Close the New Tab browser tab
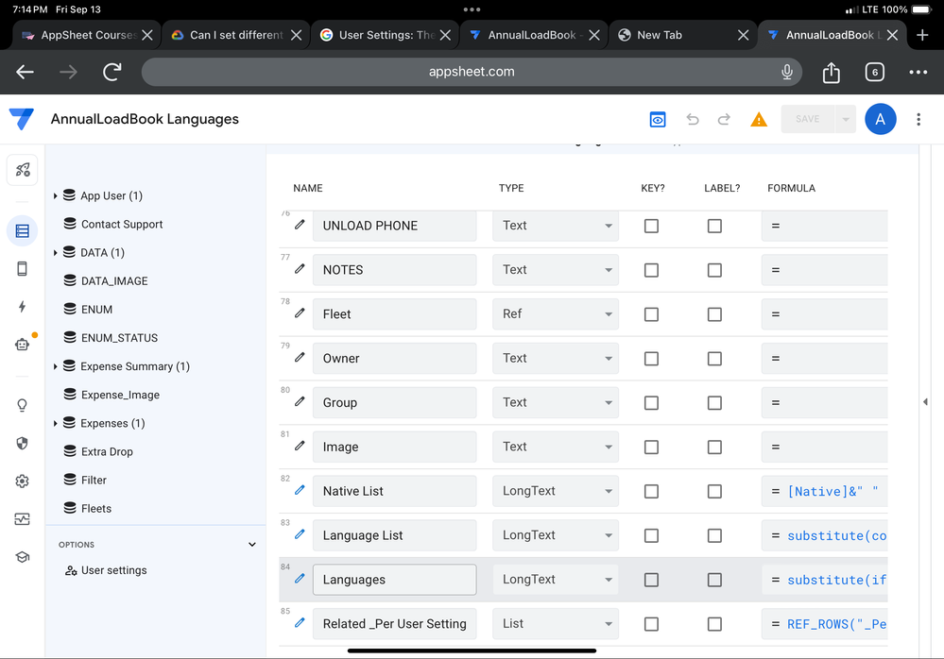This screenshot has height=659, width=944. coord(743,35)
